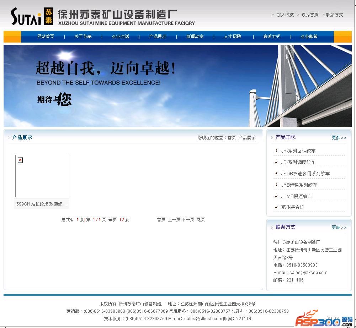356x328 pixels.
Task: Open JH-系列回柱绞车 product link
Action: coord(298,151)
